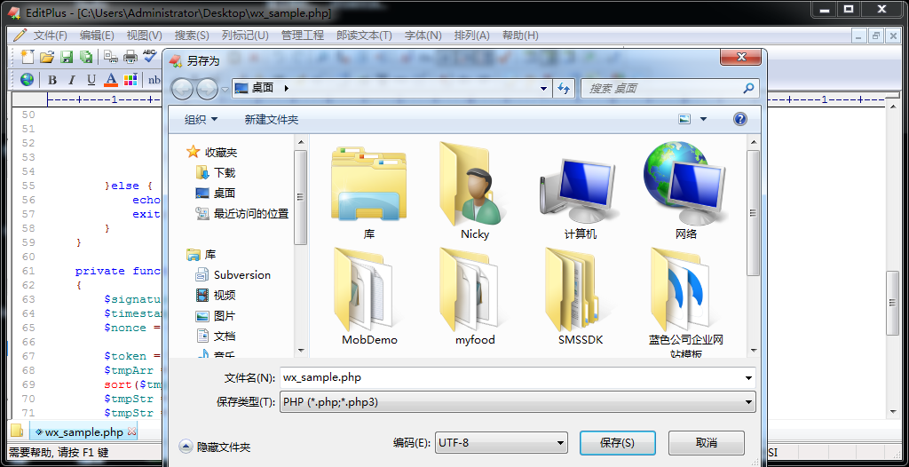Open the 列标记(U) menu
This screenshot has height=467, width=909.
click(x=245, y=36)
